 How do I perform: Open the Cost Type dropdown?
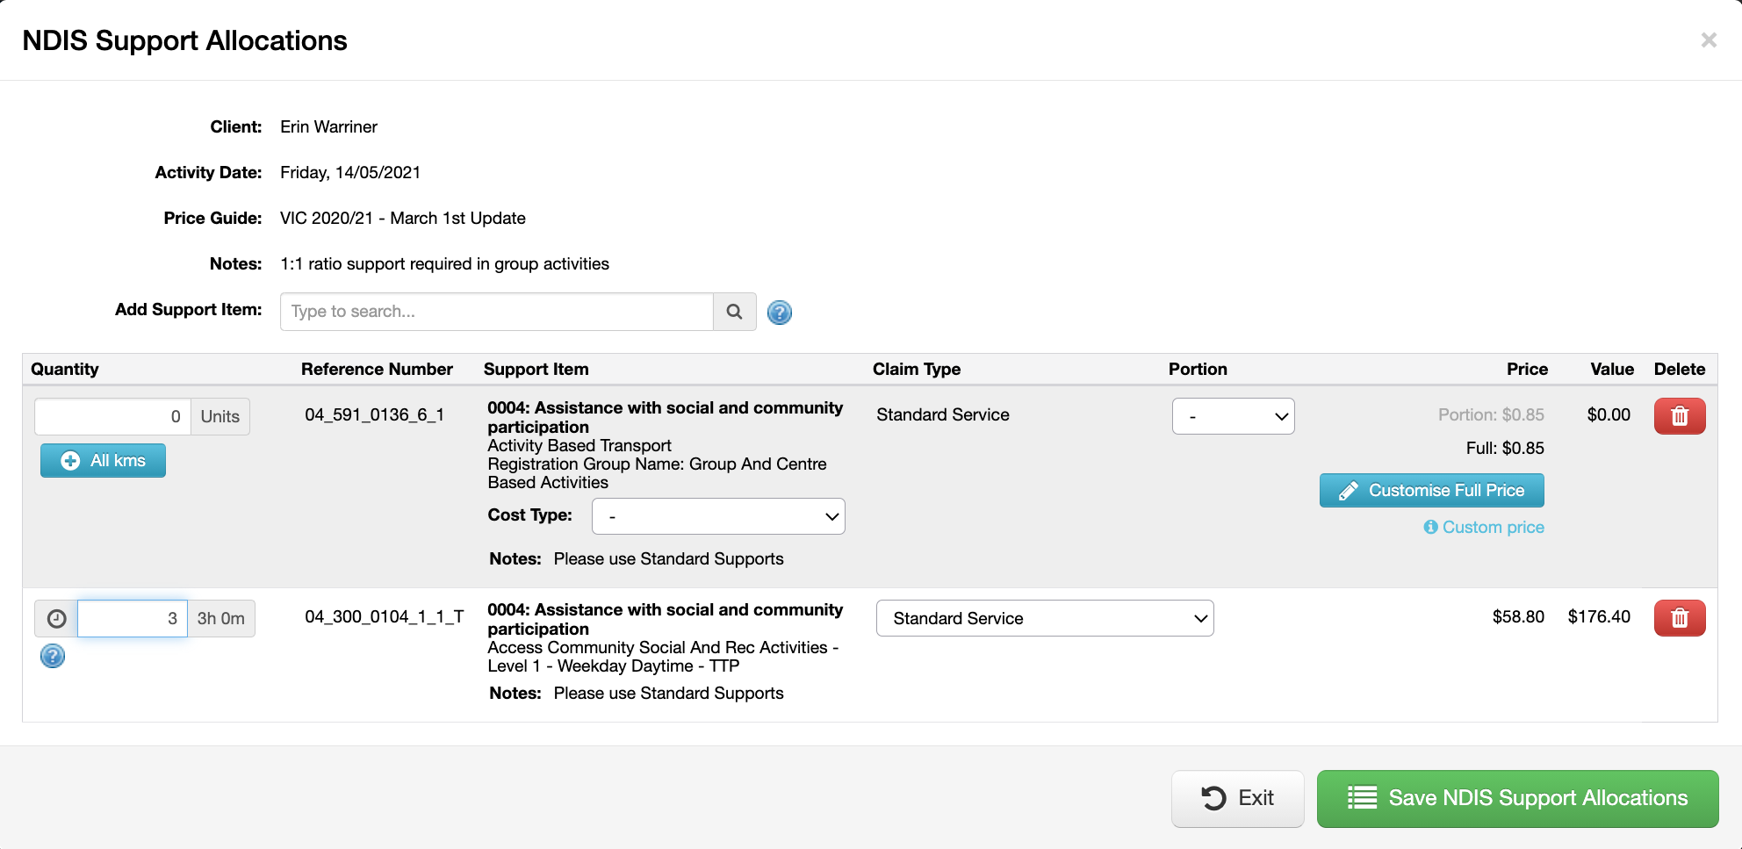718,516
